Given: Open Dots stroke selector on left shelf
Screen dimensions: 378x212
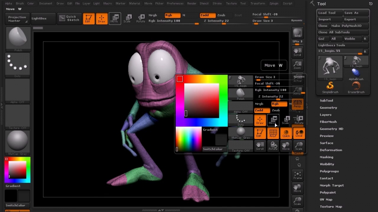Looking at the screenshot, I should pyautogui.click(x=17, y=65).
